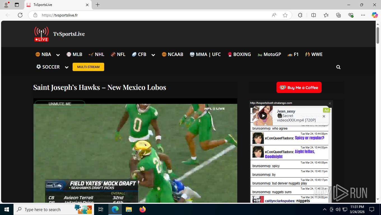381x215 pixels.
Task: Click the page vertical scrollbar thumb
Action: (378, 35)
